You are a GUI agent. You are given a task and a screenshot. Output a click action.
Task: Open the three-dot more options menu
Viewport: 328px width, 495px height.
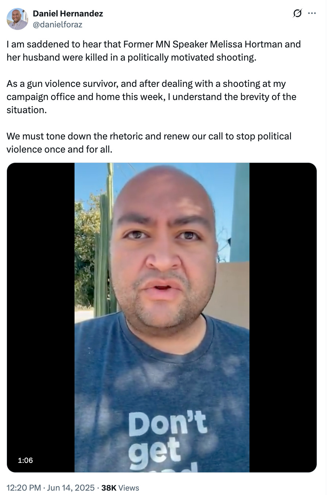[312, 14]
